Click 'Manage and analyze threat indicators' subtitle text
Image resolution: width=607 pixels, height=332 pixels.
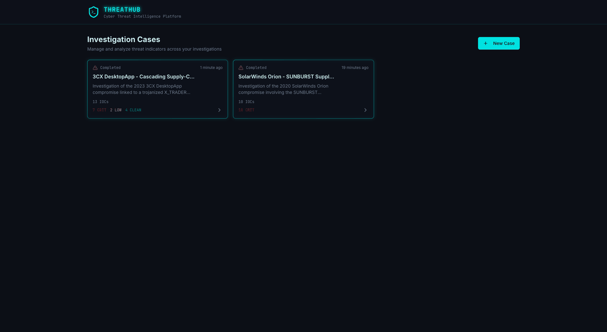click(x=154, y=49)
